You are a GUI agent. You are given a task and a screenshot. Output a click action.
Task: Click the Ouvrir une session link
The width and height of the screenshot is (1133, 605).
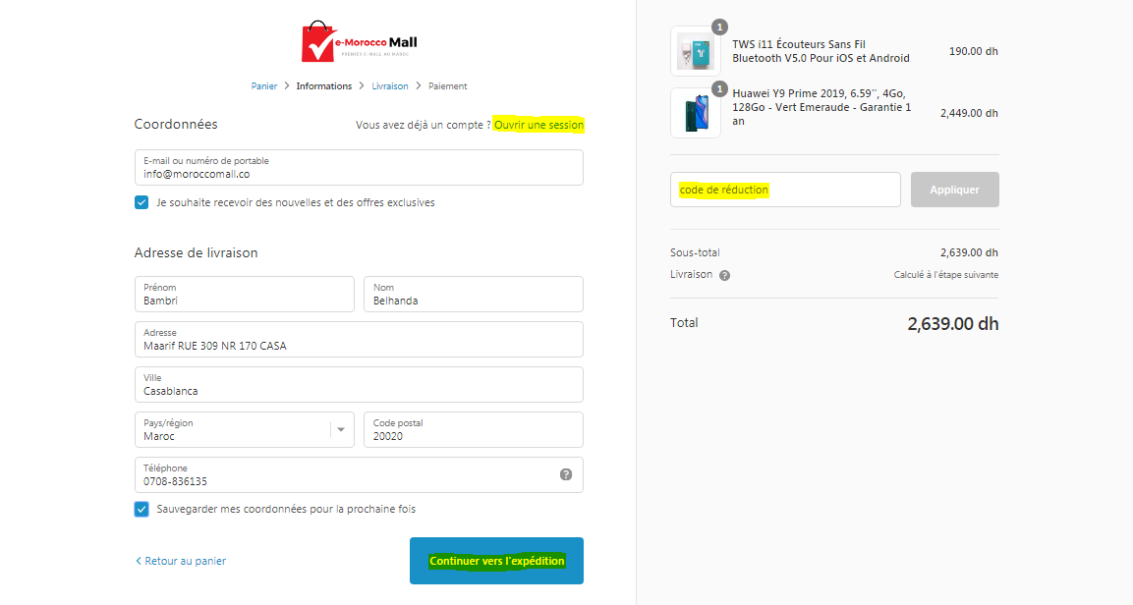point(539,125)
